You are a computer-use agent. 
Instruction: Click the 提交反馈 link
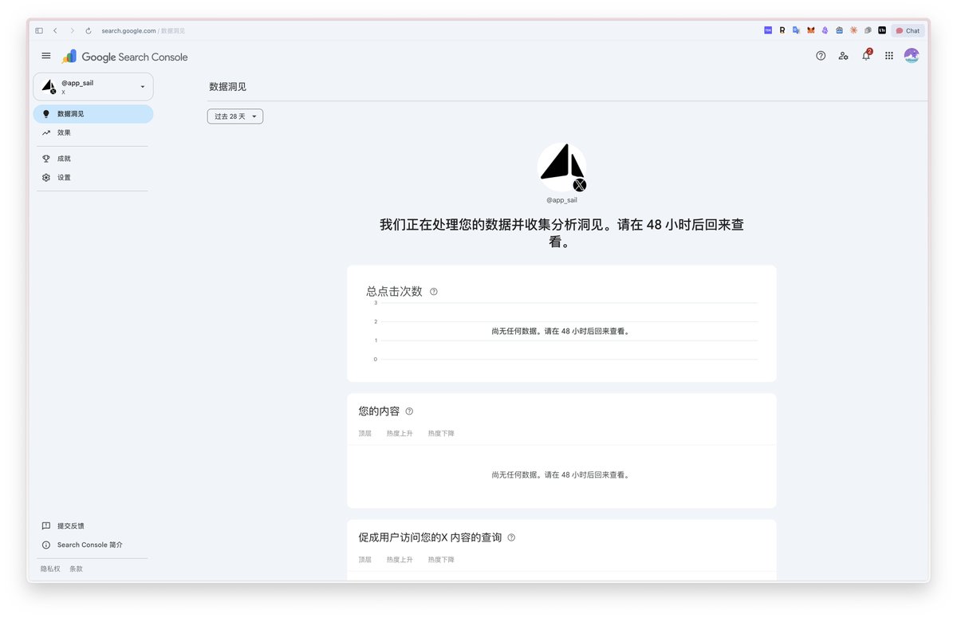62,526
